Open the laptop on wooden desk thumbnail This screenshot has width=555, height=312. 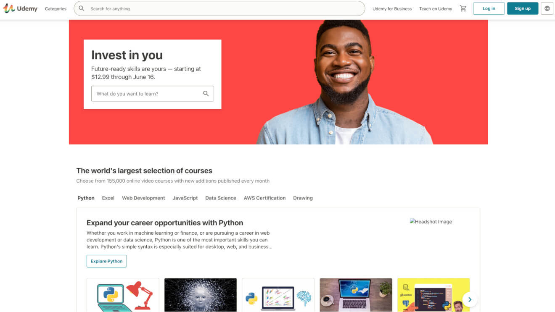356,295
